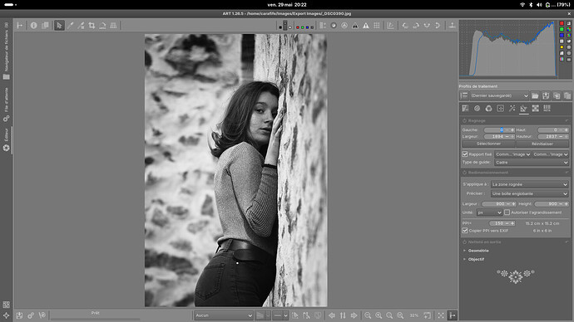Open the Préciser dropdown
The width and height of the screenshot is (574, 322).
pyautogui.click(x=529, y=193)
